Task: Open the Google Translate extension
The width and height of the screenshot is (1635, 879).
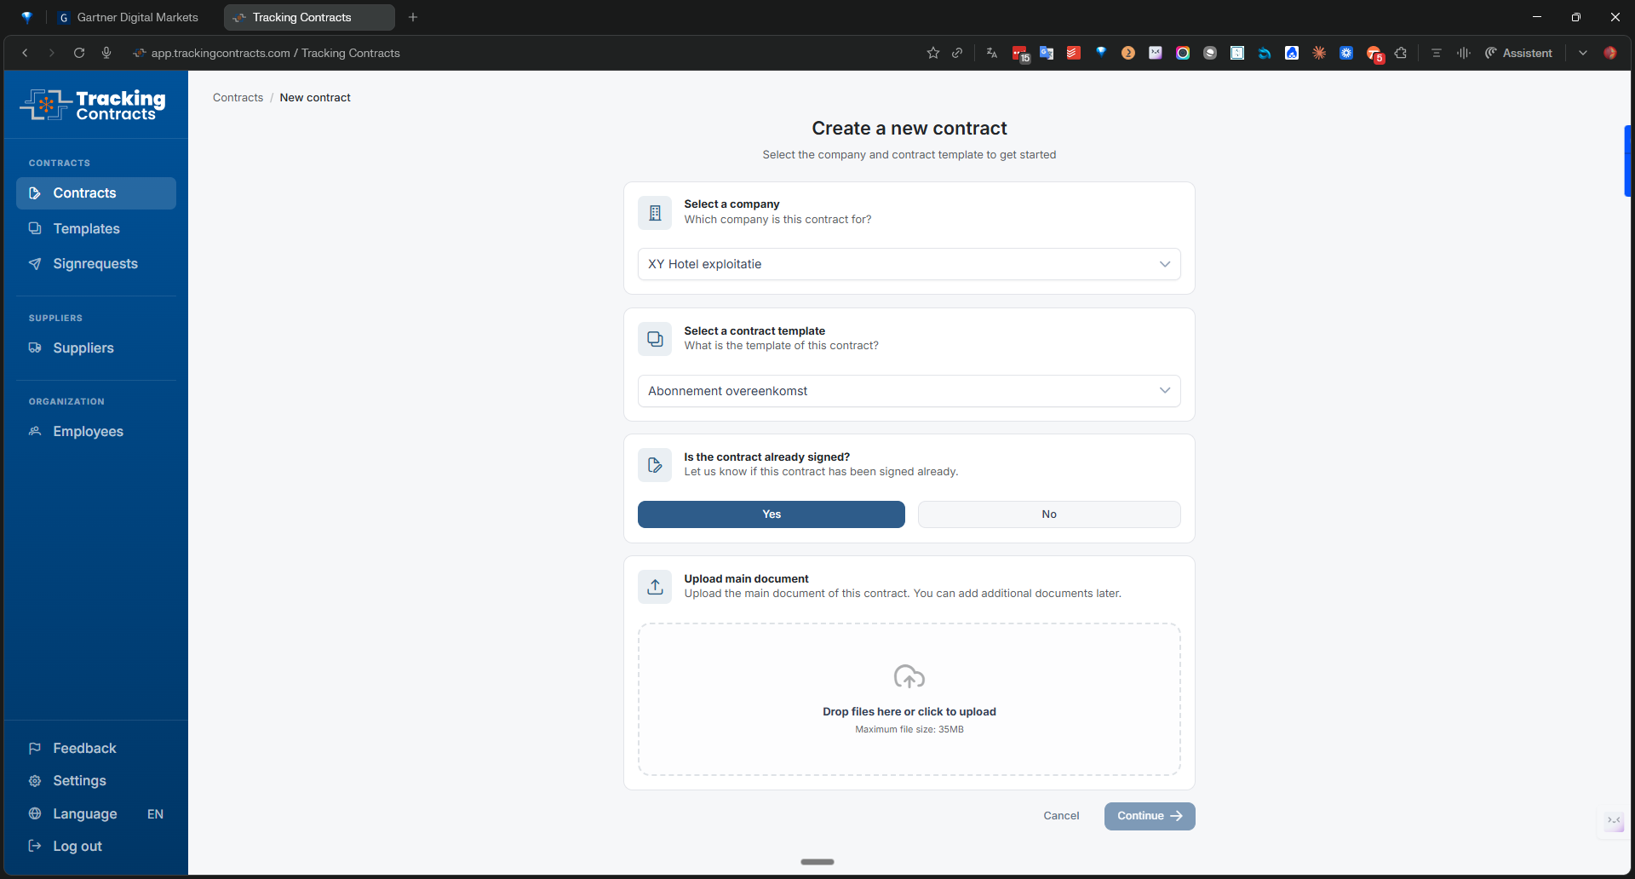Action: tap(1047, 53)
